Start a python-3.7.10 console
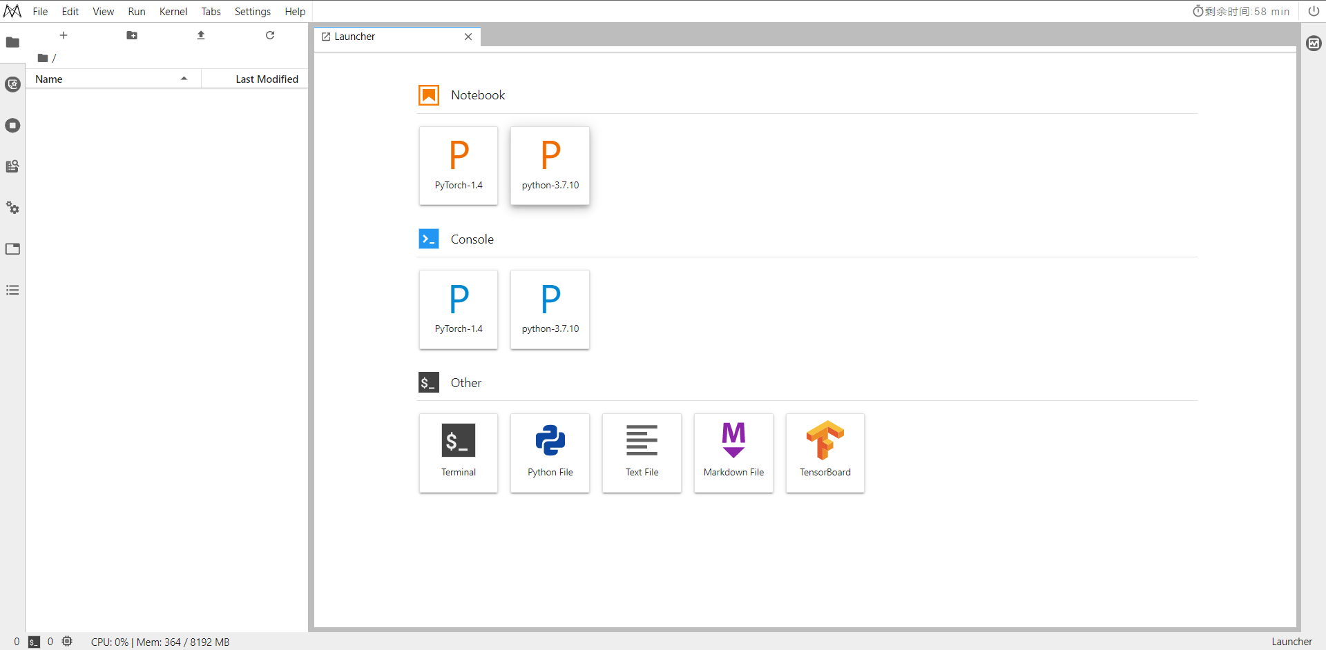1326x650 pixels. click(x=550, y=309)
